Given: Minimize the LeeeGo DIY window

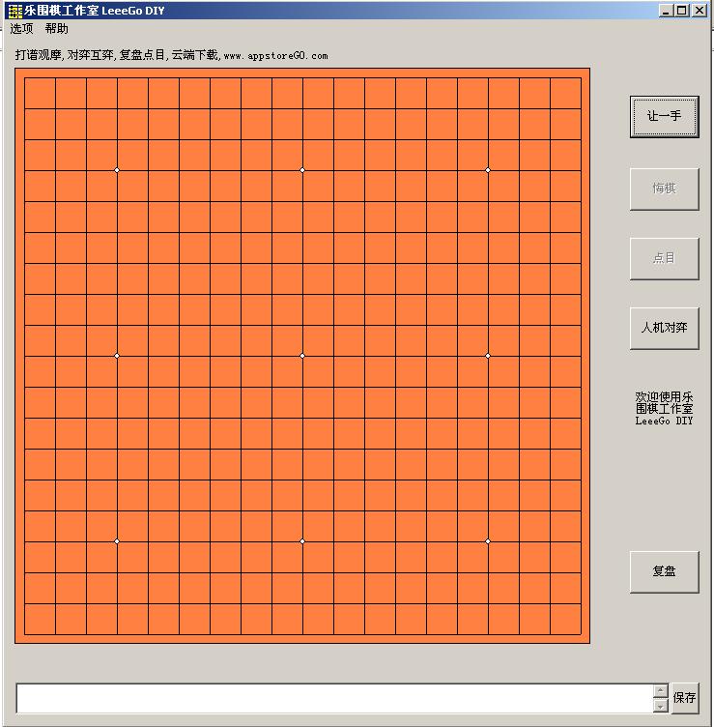Looking at the screenshot, I should tap(666, 11).
